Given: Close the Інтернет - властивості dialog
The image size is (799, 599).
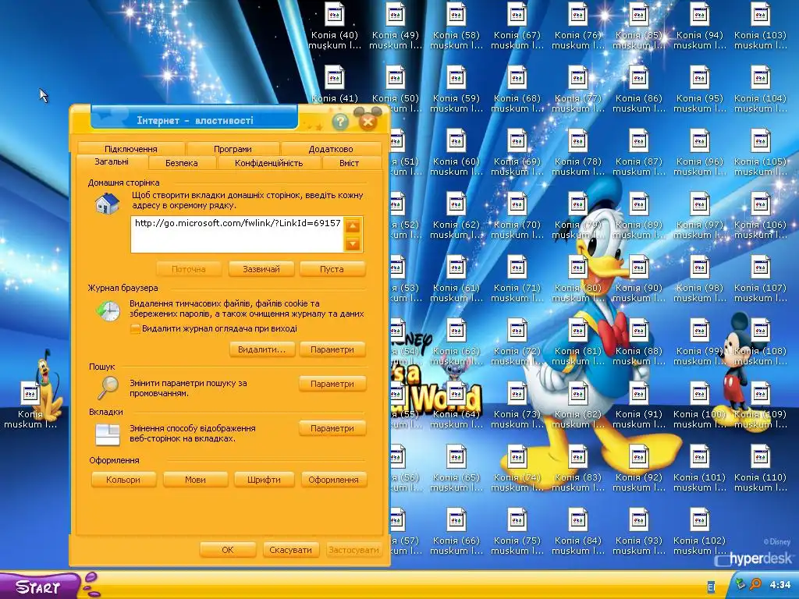Looking at the screenshot, I should (x=368, y=121).
